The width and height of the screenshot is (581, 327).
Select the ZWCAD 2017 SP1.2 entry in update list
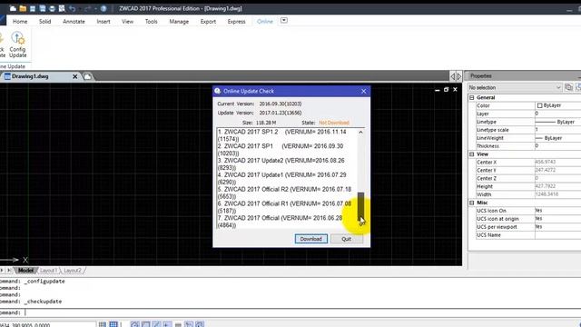[x=281, y=135]
